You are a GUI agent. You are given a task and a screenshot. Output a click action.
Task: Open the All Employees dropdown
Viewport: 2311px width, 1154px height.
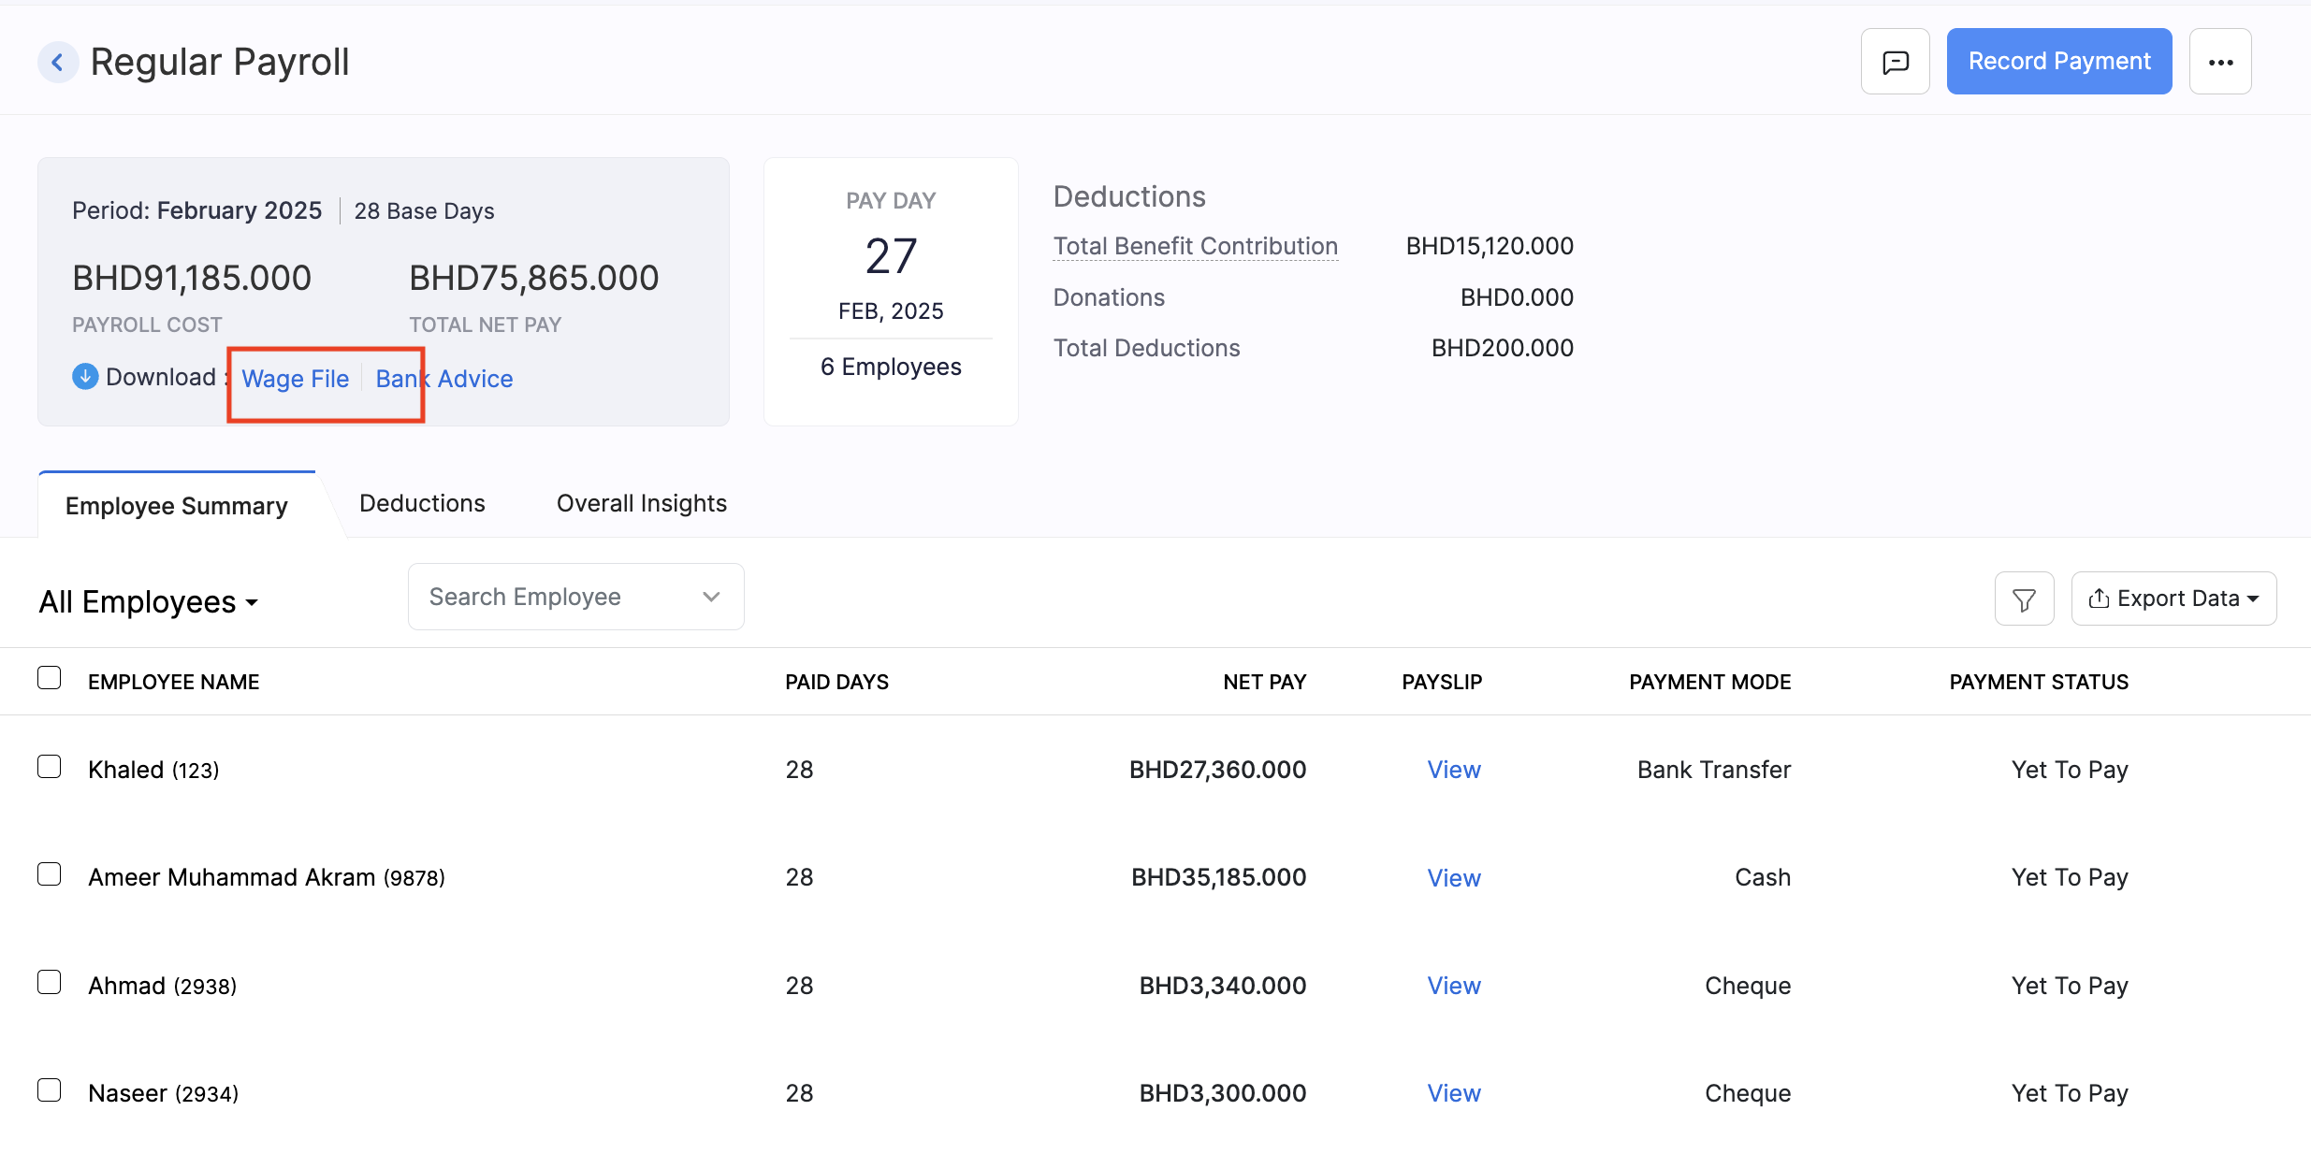(x=149, y=601)
